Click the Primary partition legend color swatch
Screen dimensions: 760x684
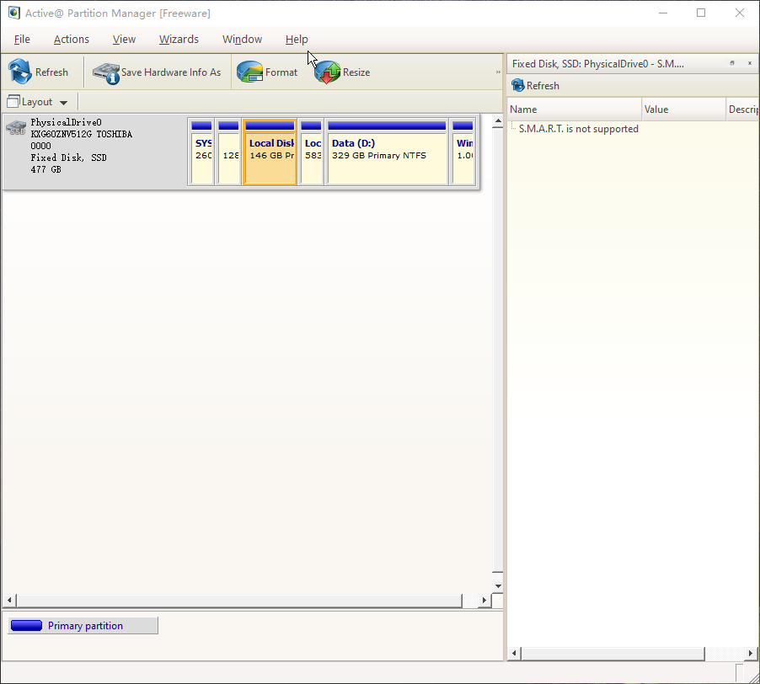coord(26,626)
